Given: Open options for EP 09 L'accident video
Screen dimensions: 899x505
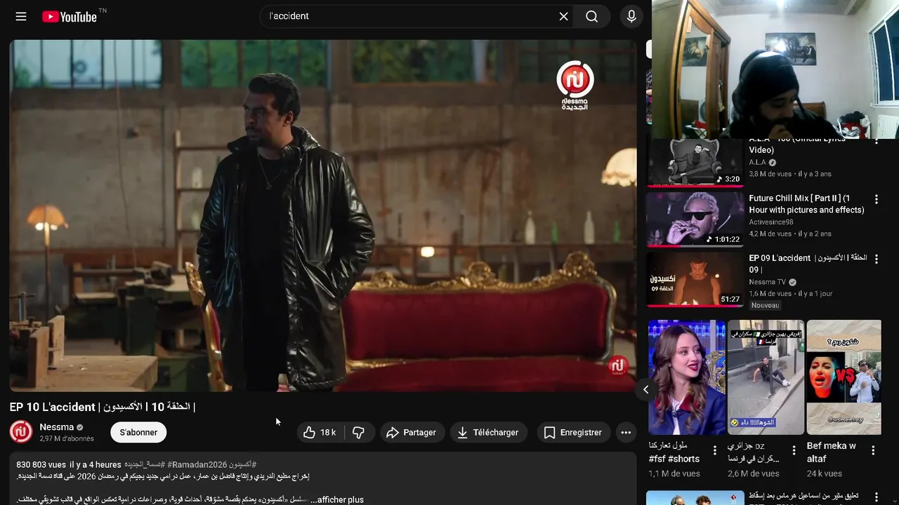Looking at the screenshot, I should [876, 260].
